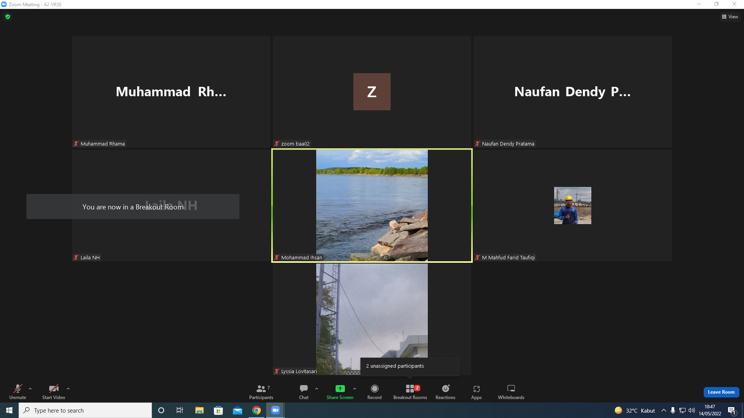Click the Muhammad Rhama name label
The image size is (744, 418).
(102, 144)
